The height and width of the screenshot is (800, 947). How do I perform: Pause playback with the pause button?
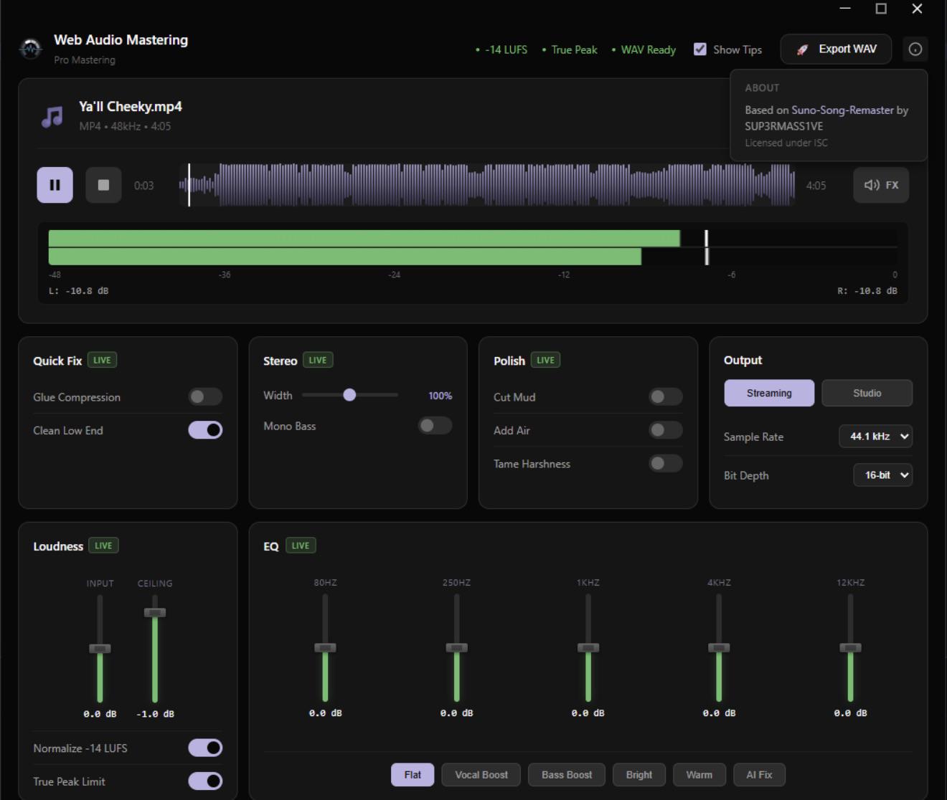tap(55, 185)
